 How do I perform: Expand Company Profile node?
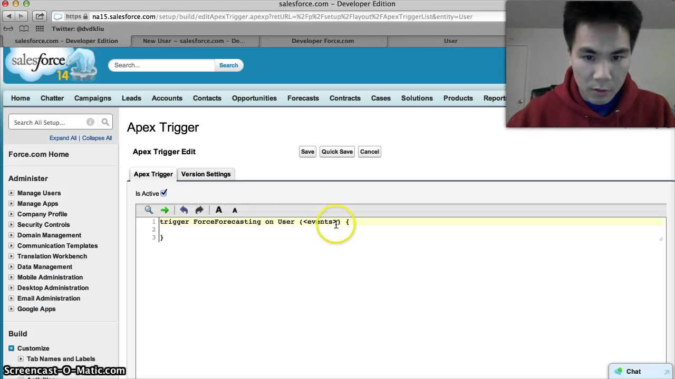[x=12, y=214]
